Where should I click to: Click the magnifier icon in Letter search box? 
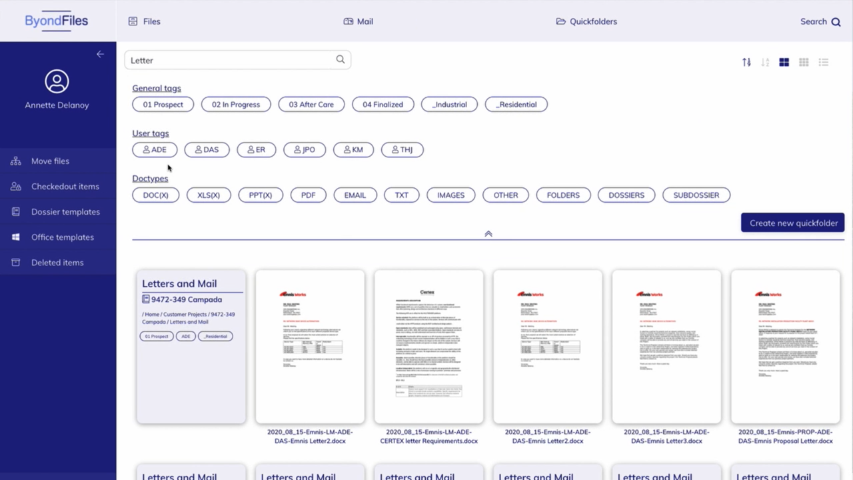click(341, 59)
